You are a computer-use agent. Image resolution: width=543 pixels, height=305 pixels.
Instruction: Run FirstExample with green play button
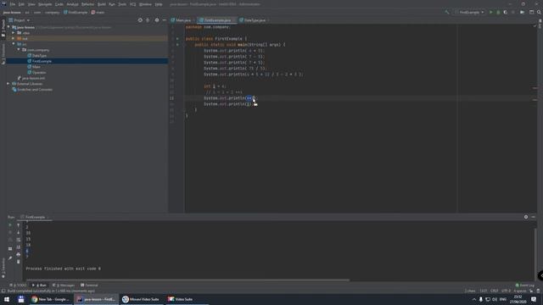[x=490, y=12]
